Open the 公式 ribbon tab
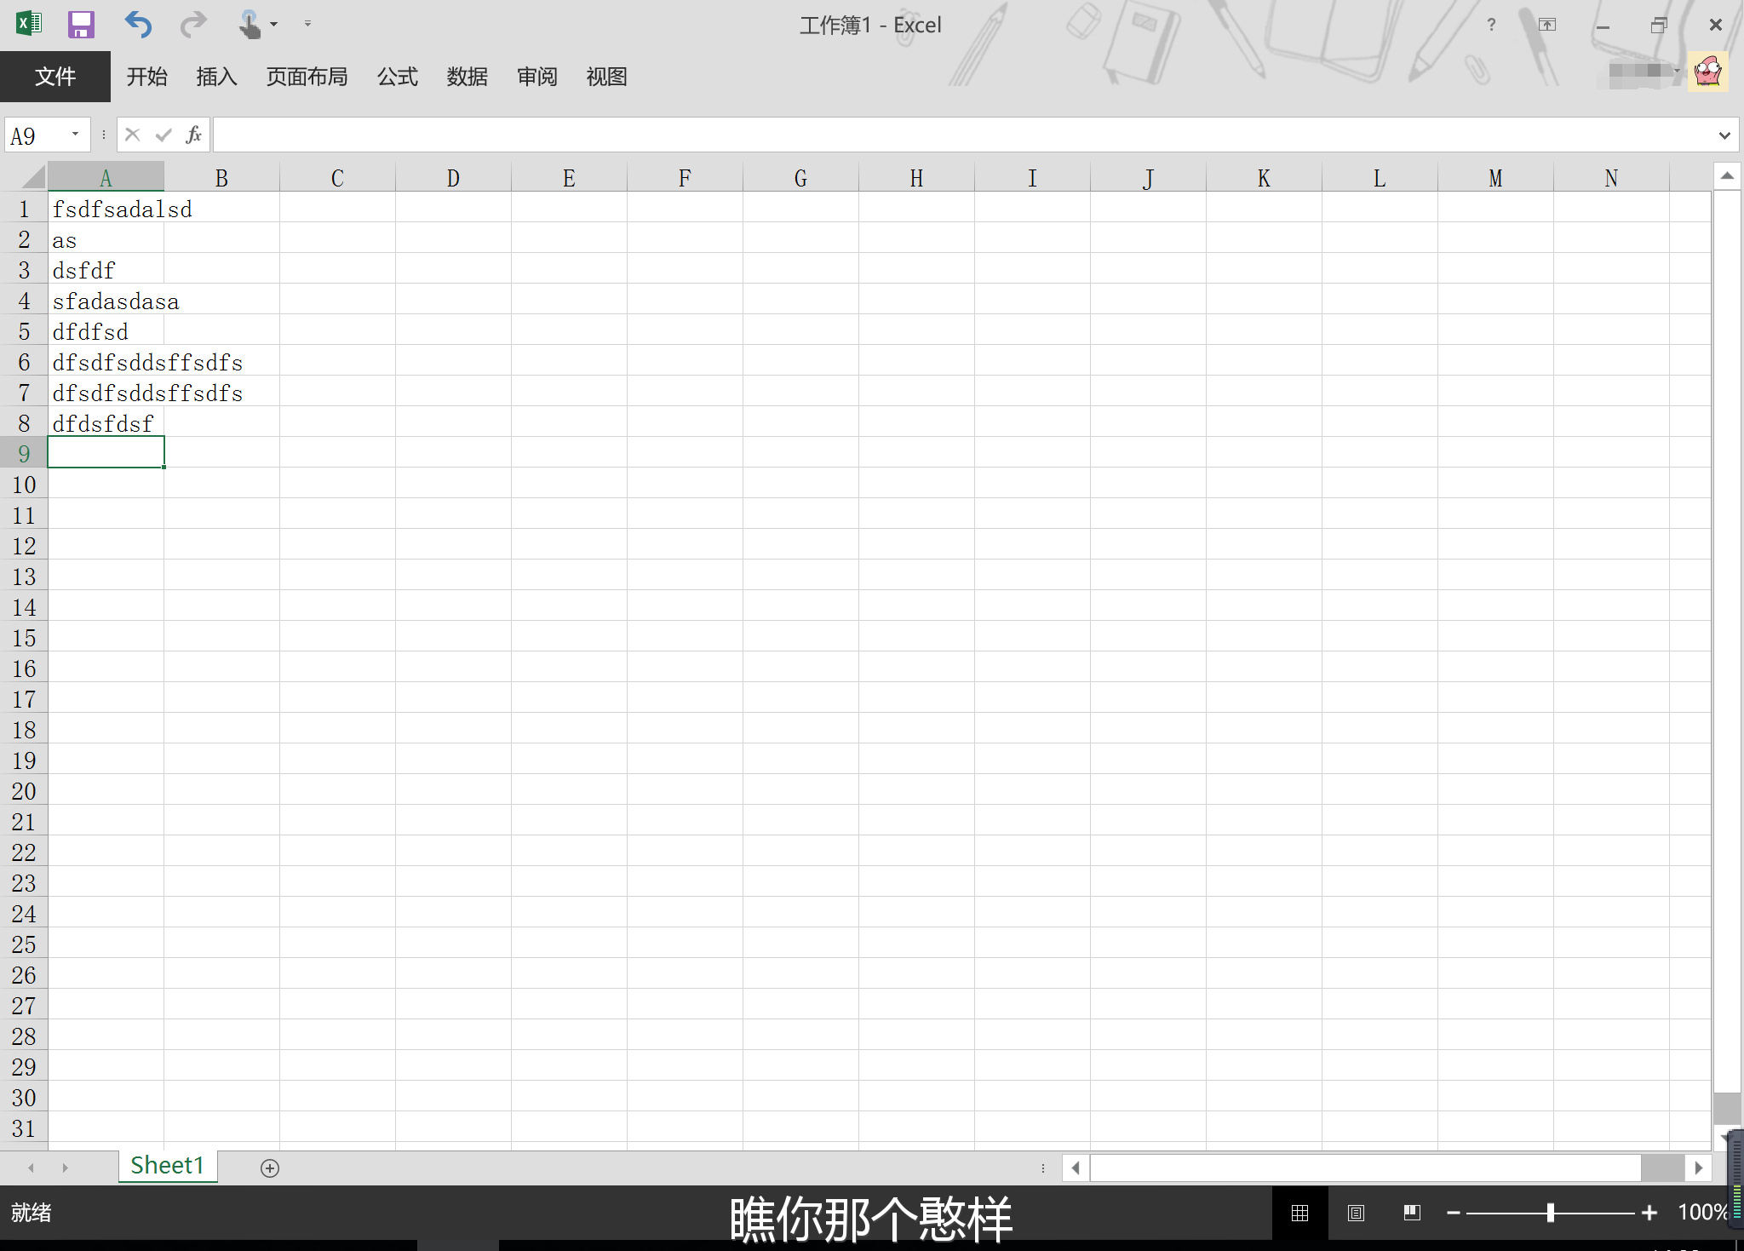1744x1251 pixels. [x=398, y=77]
